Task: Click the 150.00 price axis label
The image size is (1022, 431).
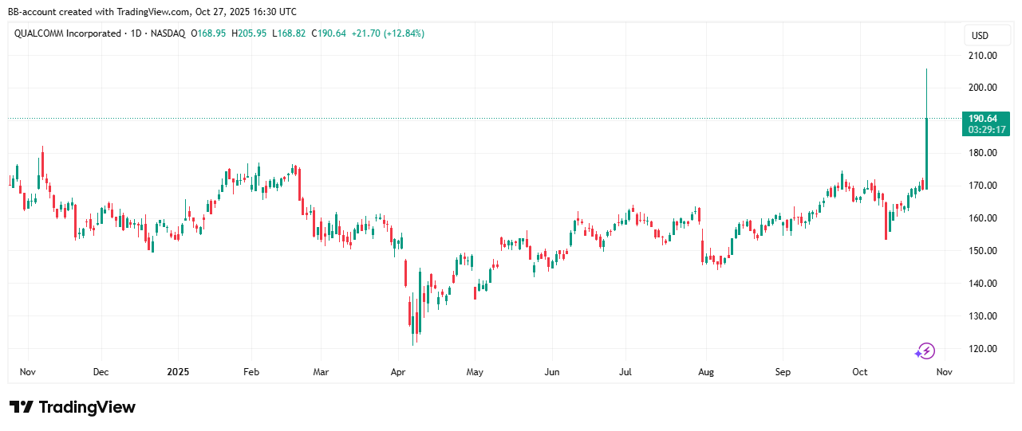Action: (983, 251)
